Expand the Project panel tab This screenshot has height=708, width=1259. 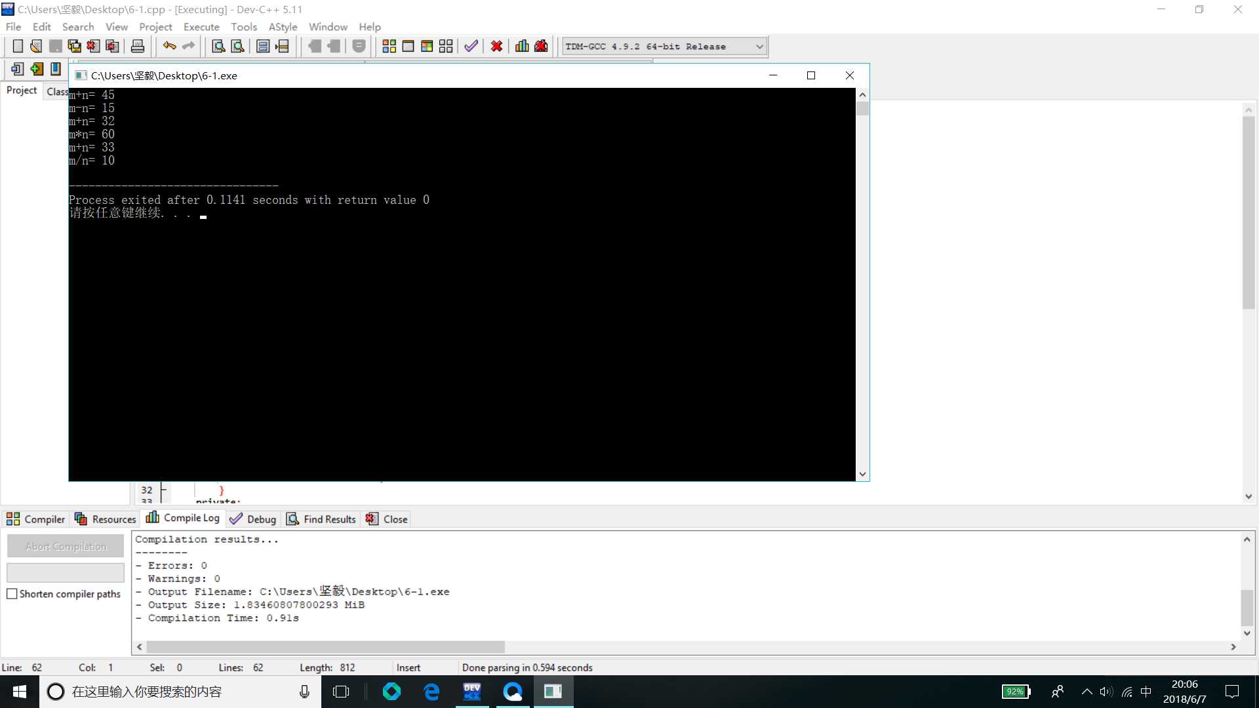[x=22, y=90]
